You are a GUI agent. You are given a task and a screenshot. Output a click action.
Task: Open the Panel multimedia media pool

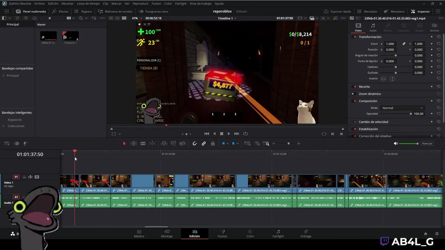pos(31,11)
